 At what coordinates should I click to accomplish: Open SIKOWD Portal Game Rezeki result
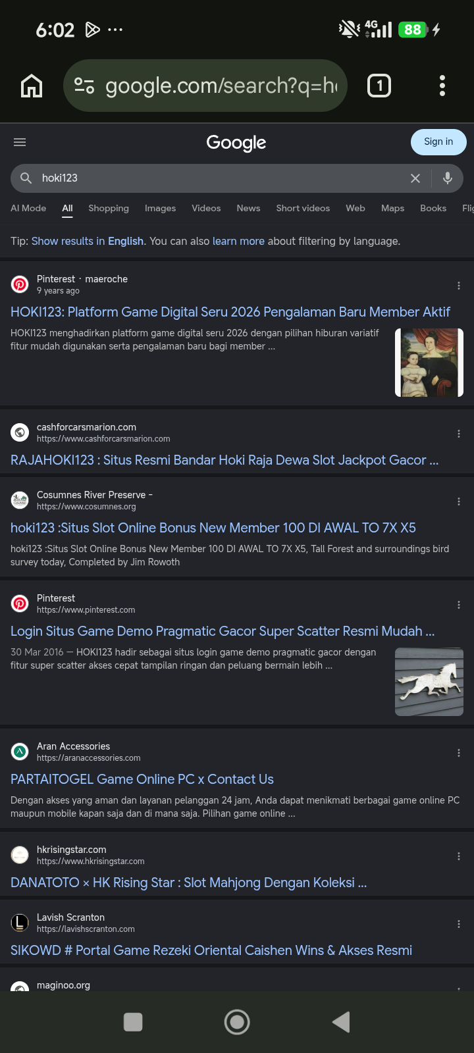click(x=211, y=950)
